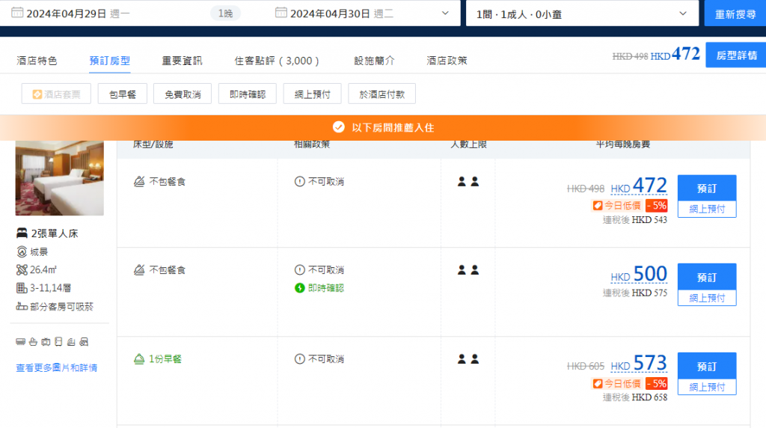Screen dimensions: 766x428
Task: Toggle the 於酒店付款 filter
Action: [x=382, y=94]
